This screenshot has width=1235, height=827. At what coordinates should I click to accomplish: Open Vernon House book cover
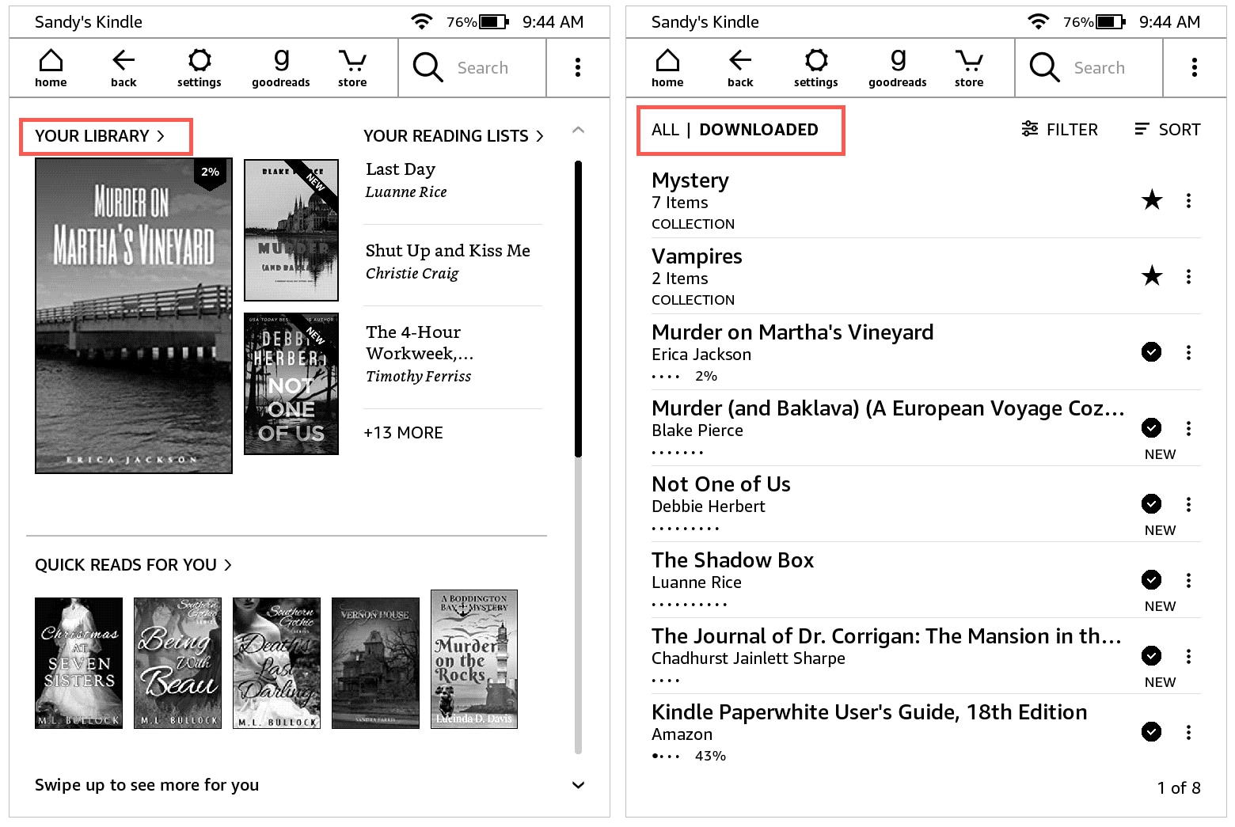click(x=375, y=663)
